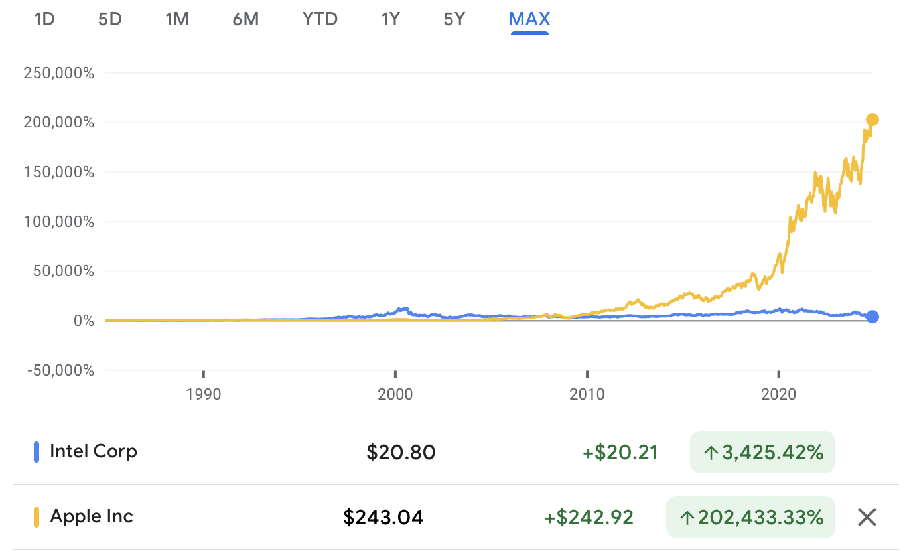Open the Apple Inc stock link
Viewport: 905px width, 551px height.
click(x=92, y=516)
